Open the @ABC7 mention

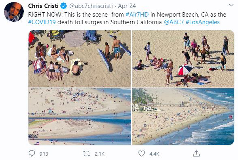tap(174, 22)
